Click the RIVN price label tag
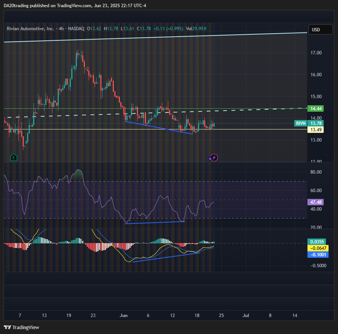 point(301,123)
